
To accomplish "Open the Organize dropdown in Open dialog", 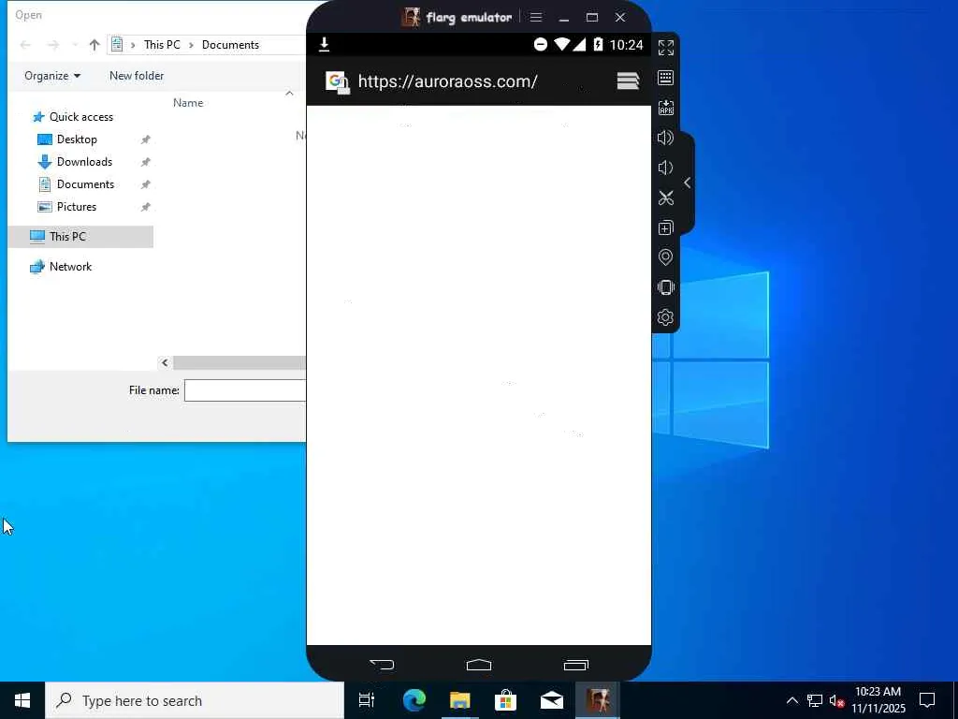I will pos(52,76).
